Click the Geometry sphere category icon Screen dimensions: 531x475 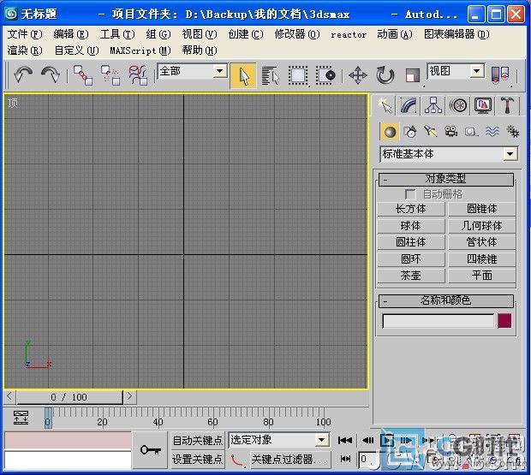click(x=390, y=132)
